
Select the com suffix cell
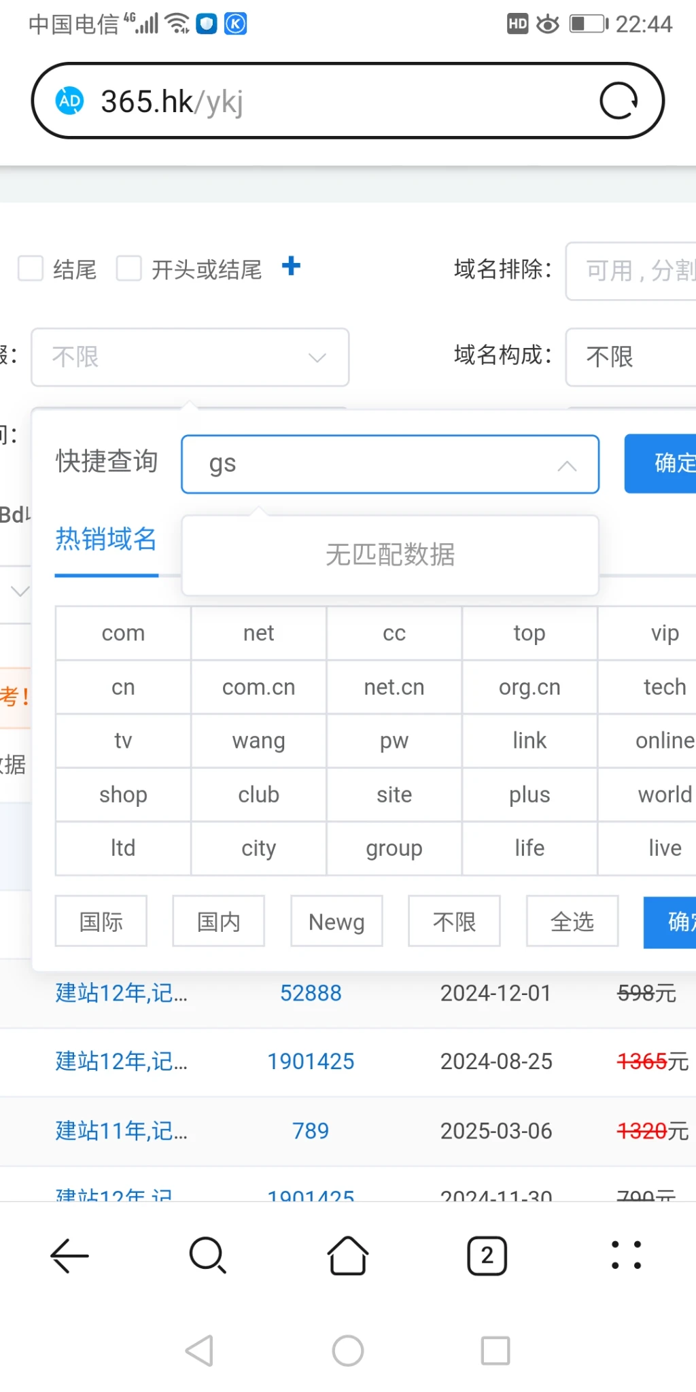(x=123, y=633)
